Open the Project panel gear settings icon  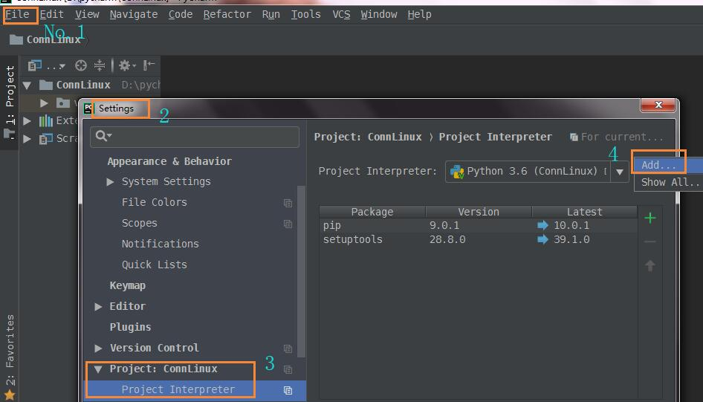point(125,65)
